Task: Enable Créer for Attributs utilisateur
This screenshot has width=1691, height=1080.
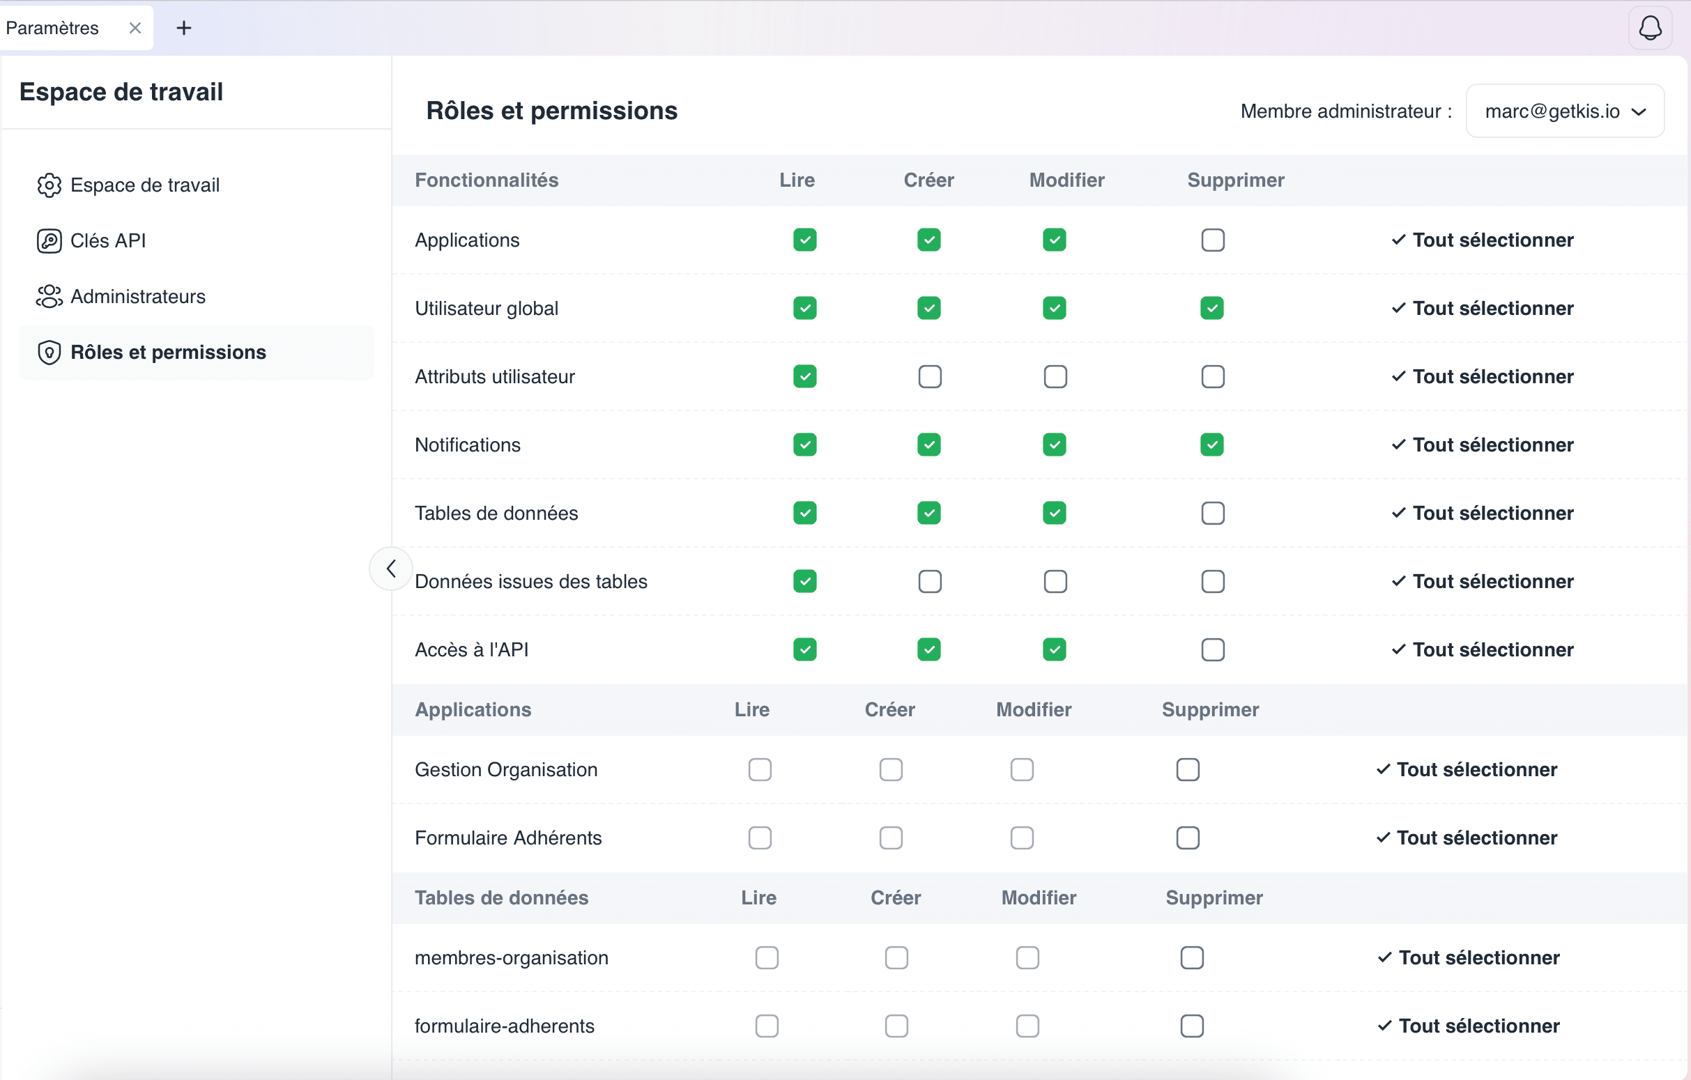Action: (x=930, y=377)
